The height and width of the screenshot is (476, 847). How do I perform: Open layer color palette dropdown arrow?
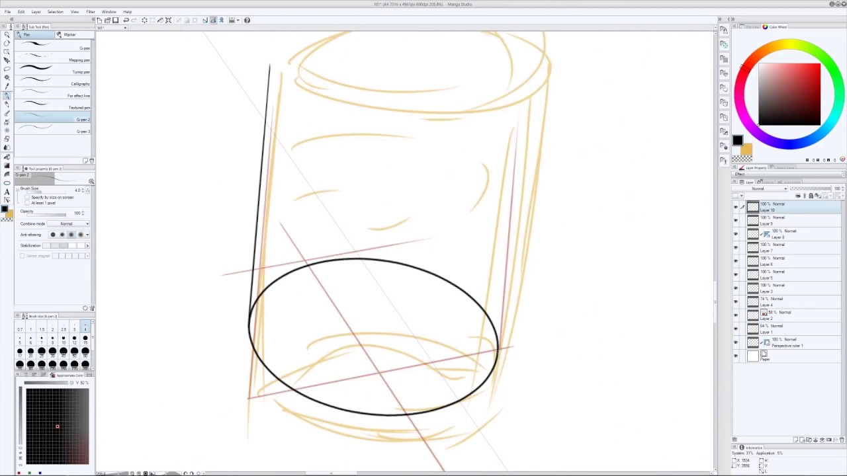[742, 196]
